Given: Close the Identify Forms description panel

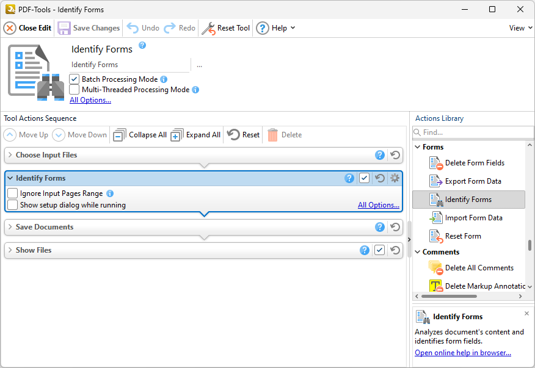Looking at the screenshot, I should (526, 314).
